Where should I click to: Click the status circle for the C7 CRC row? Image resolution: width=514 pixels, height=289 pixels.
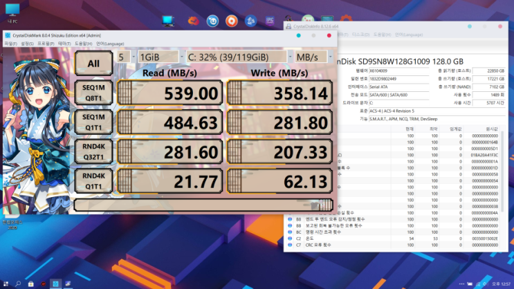pos(290,245)
